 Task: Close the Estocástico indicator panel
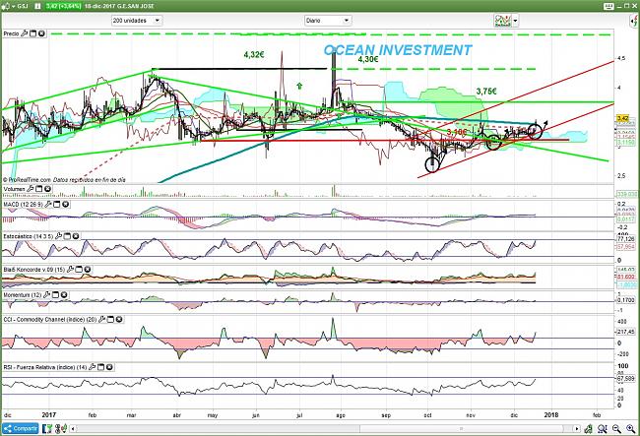[76, 236]
